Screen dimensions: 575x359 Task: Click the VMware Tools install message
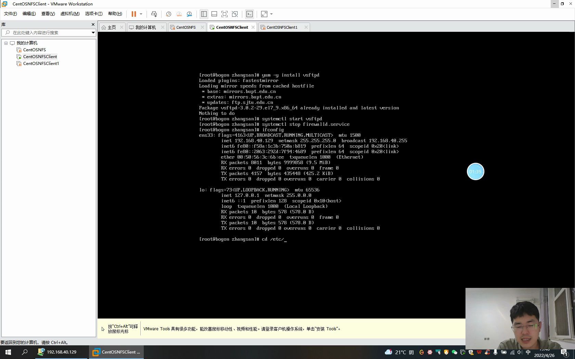(242, 329)
